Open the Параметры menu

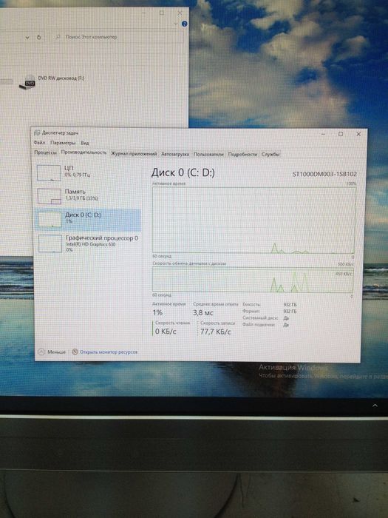63,143
